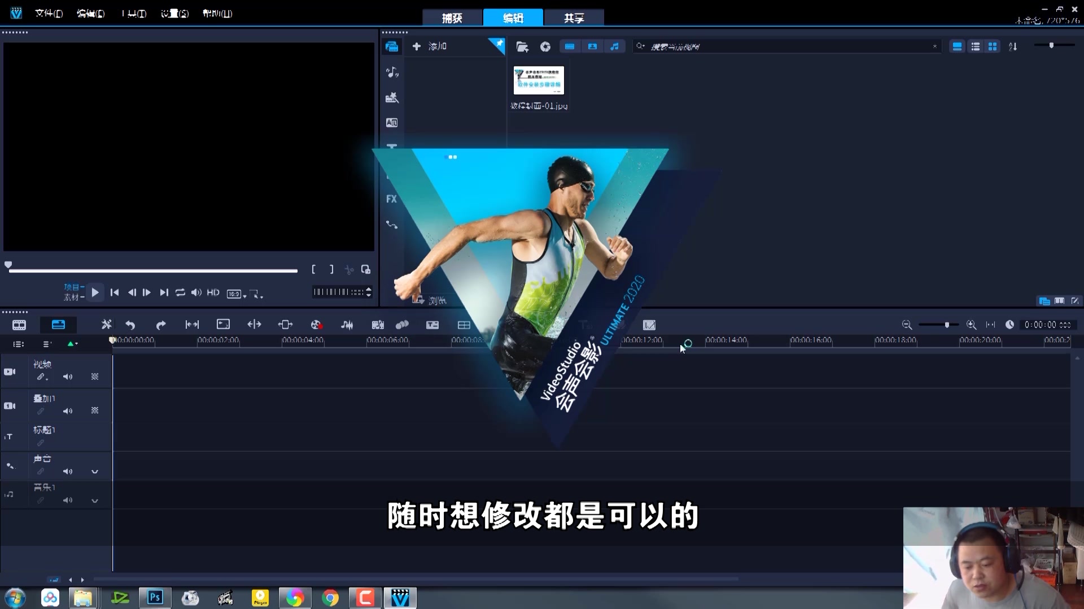The image size is (1084, 609).
Task: Expand the 音乐1 track options chevron
Action: point(95,500)
